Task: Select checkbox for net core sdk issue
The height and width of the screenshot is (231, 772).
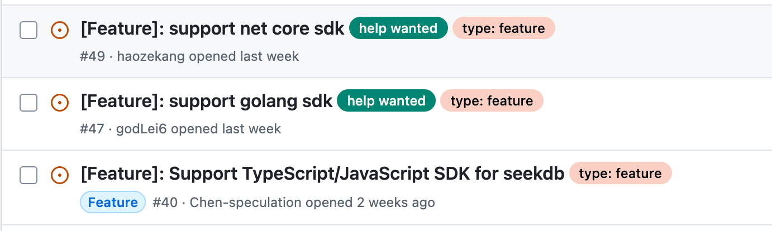Action: pos(28,30)
